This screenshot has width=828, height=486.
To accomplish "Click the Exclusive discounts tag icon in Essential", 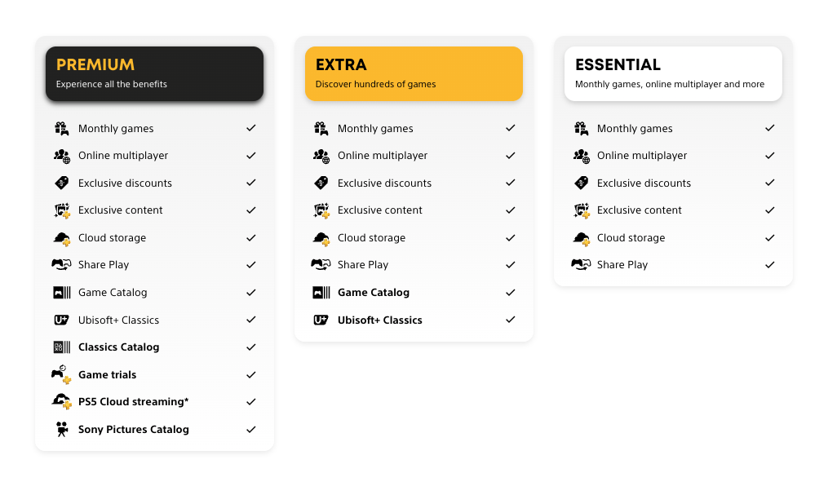I will tap(581, 183).
